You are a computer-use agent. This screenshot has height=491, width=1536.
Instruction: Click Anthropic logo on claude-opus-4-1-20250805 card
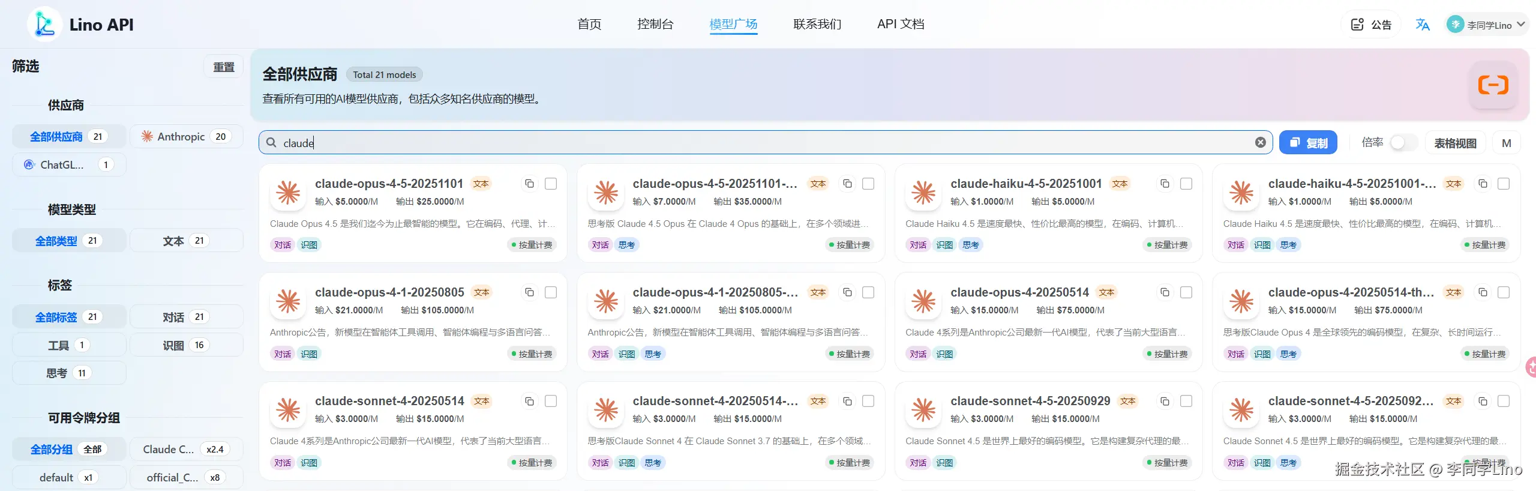click(289, 301)
